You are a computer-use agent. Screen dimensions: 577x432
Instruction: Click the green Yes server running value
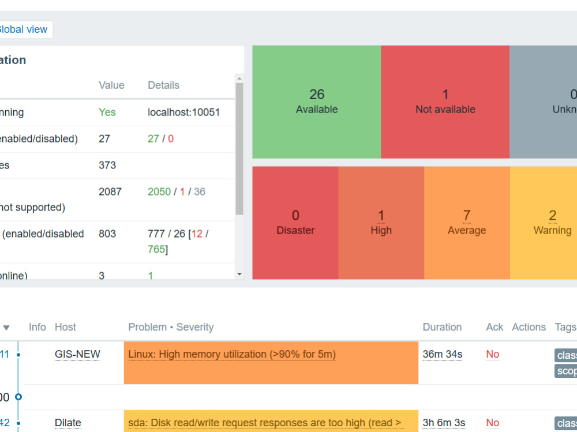(x=107, y=112)
